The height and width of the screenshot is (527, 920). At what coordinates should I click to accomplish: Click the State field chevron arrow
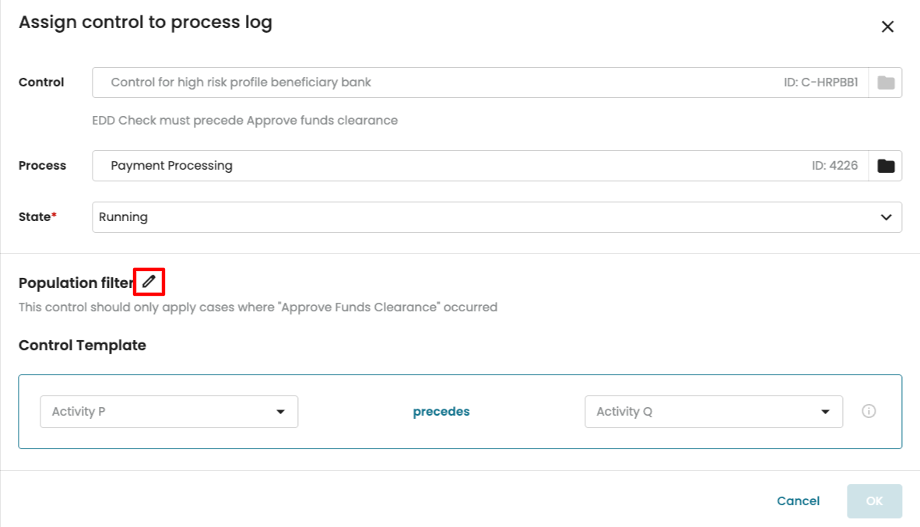pos(886,217)
